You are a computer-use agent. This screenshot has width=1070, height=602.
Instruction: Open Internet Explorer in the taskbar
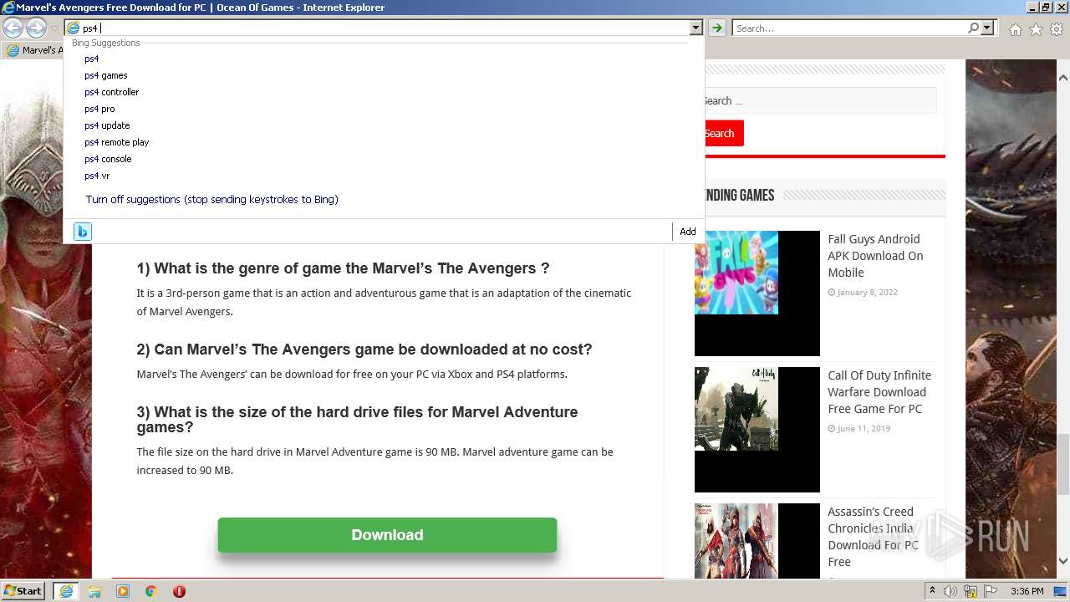click(65, 591)
